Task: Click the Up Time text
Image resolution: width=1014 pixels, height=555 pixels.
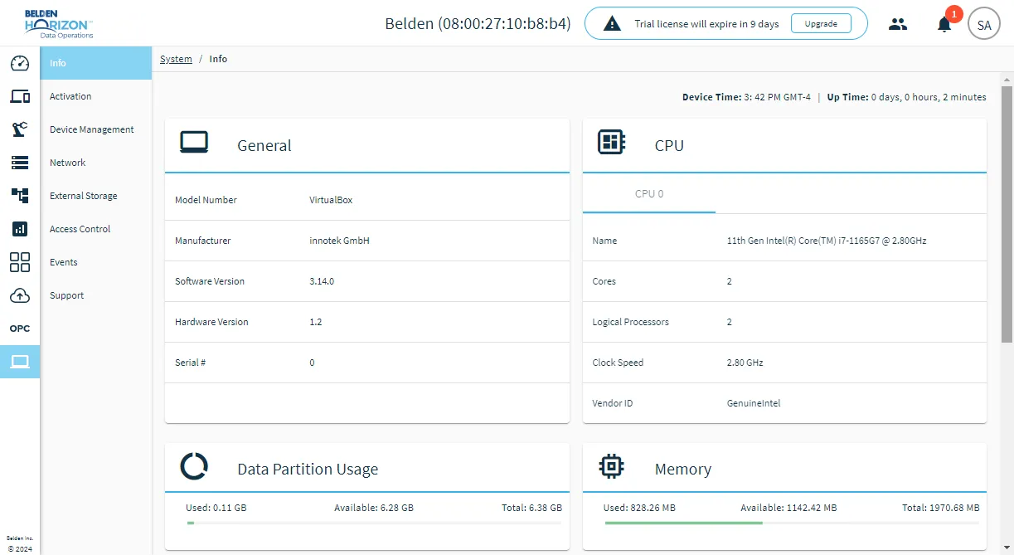Action: [x=907, y=97]
